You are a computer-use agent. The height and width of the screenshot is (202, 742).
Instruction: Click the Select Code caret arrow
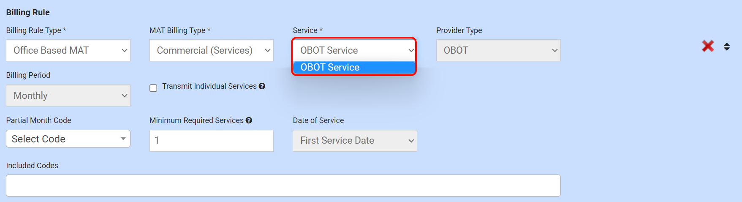point(123,139)
